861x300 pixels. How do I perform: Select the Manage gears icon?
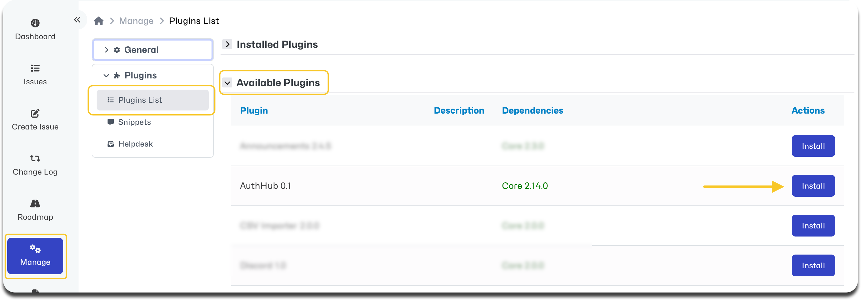[x=35, y=249]
